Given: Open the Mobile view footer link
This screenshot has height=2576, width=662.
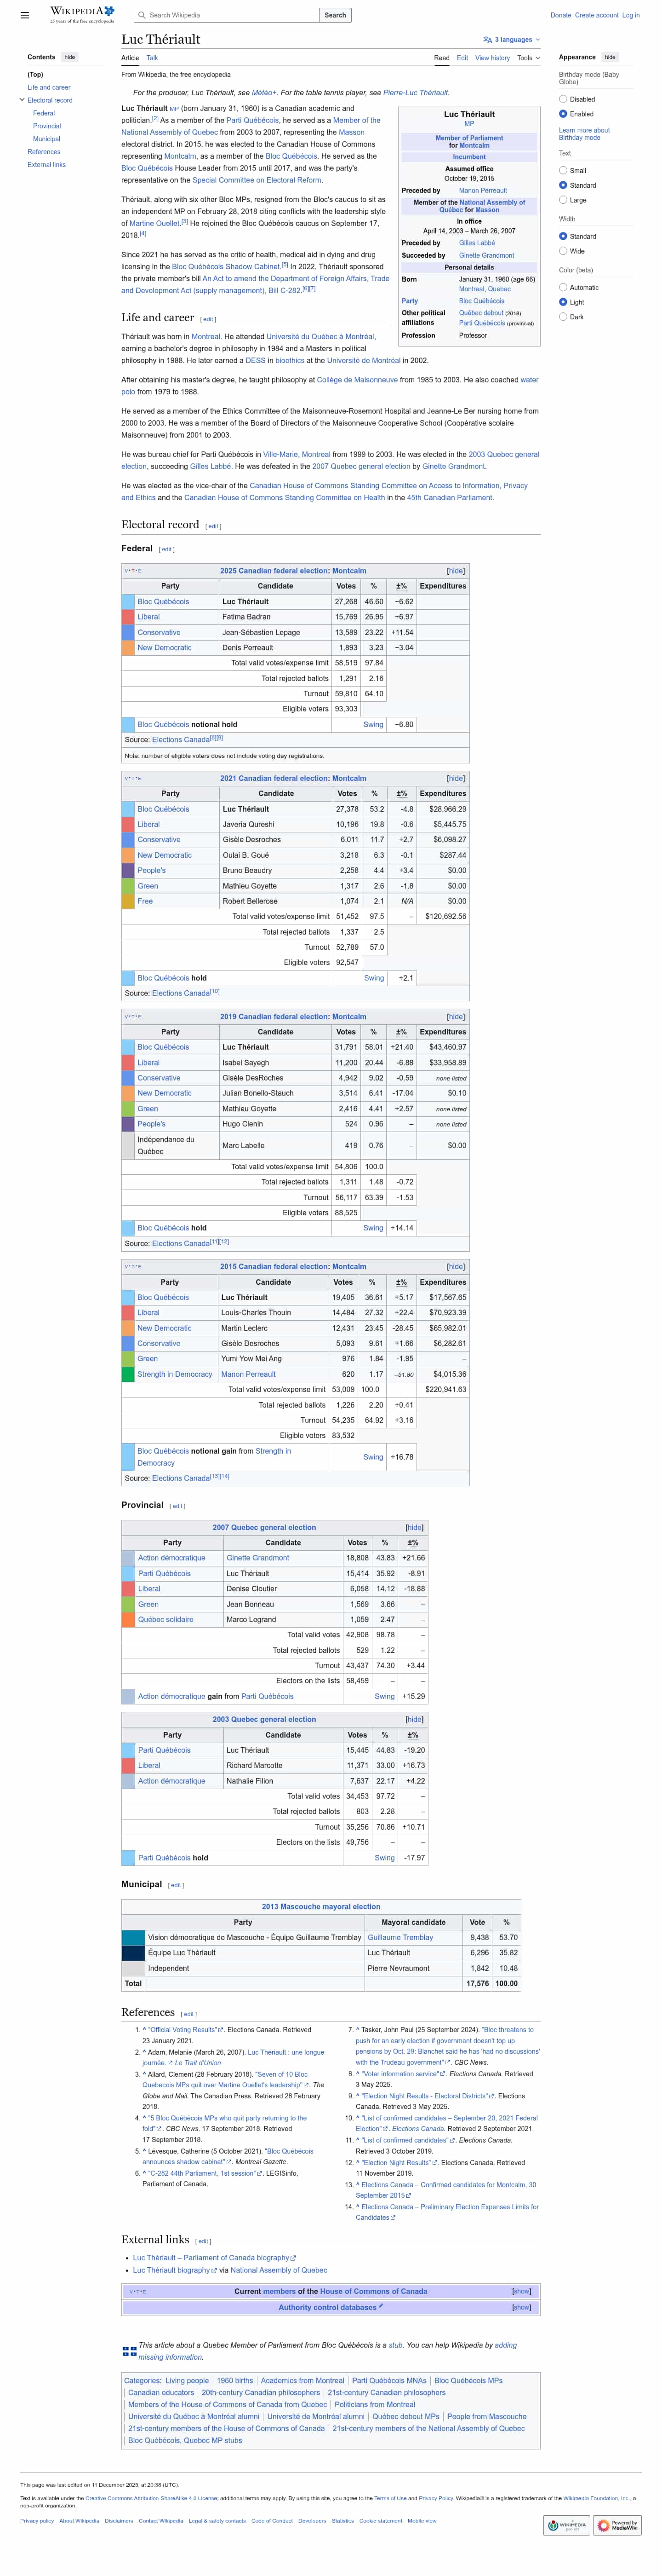Looking at the screenshot, I should (422, 2521).
